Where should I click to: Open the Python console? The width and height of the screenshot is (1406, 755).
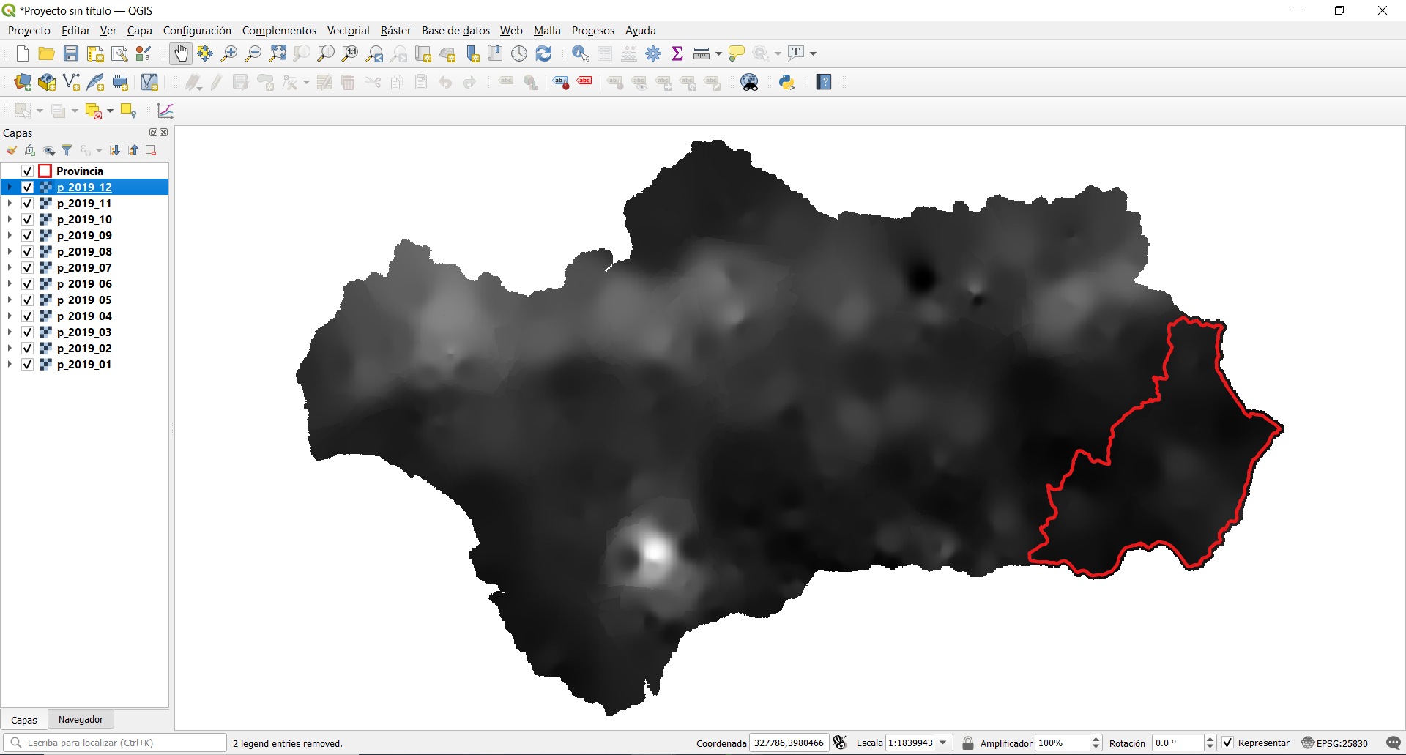tap(786, 82)
